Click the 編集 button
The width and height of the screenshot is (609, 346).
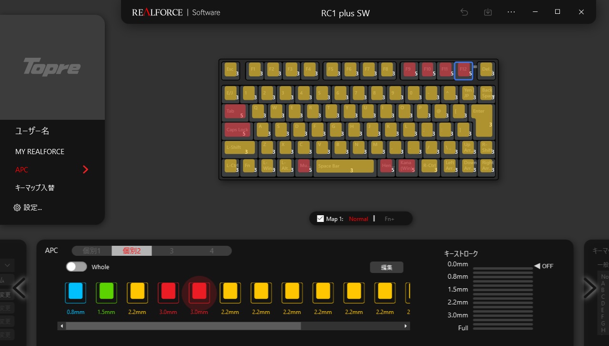point(386,267)
